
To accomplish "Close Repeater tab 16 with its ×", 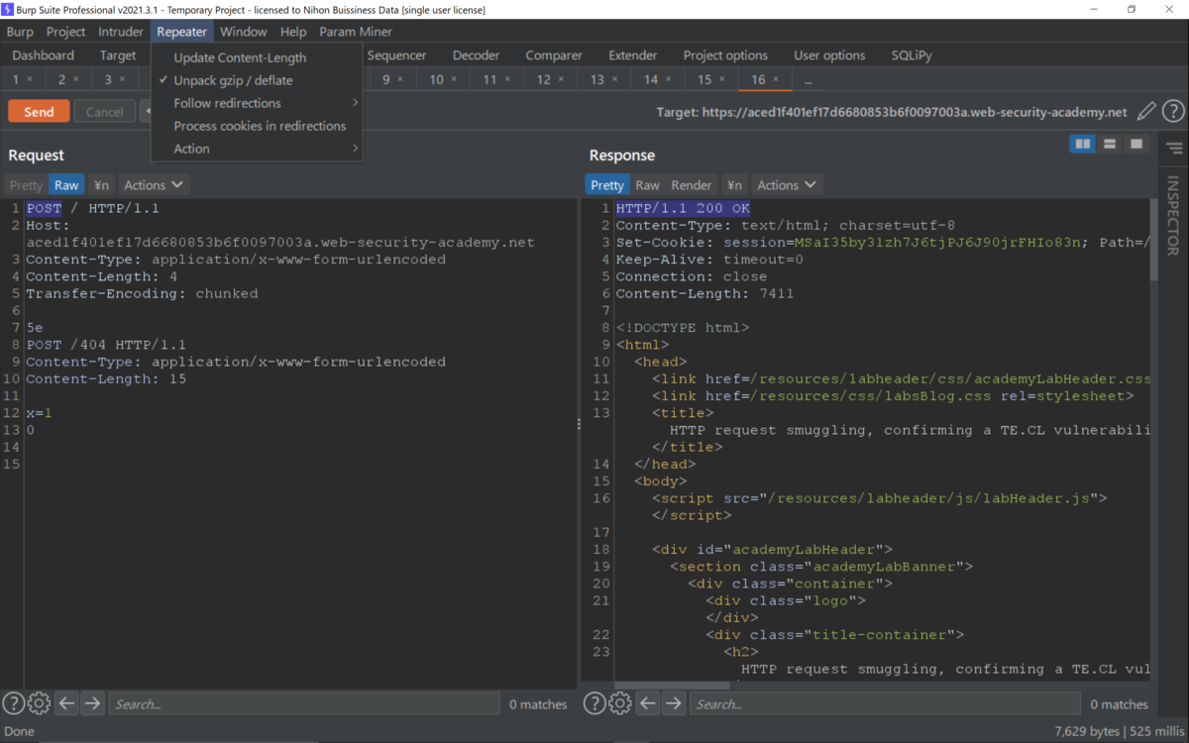I will tap(776, 79).
